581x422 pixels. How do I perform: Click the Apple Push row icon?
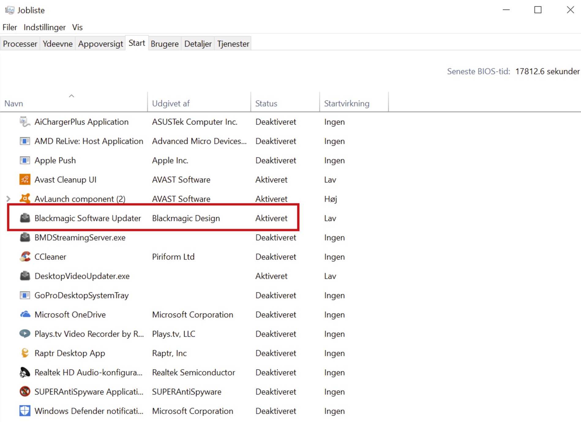(25, 160)
